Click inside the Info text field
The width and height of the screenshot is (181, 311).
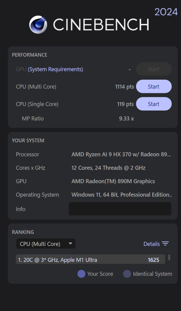point(120,209)
